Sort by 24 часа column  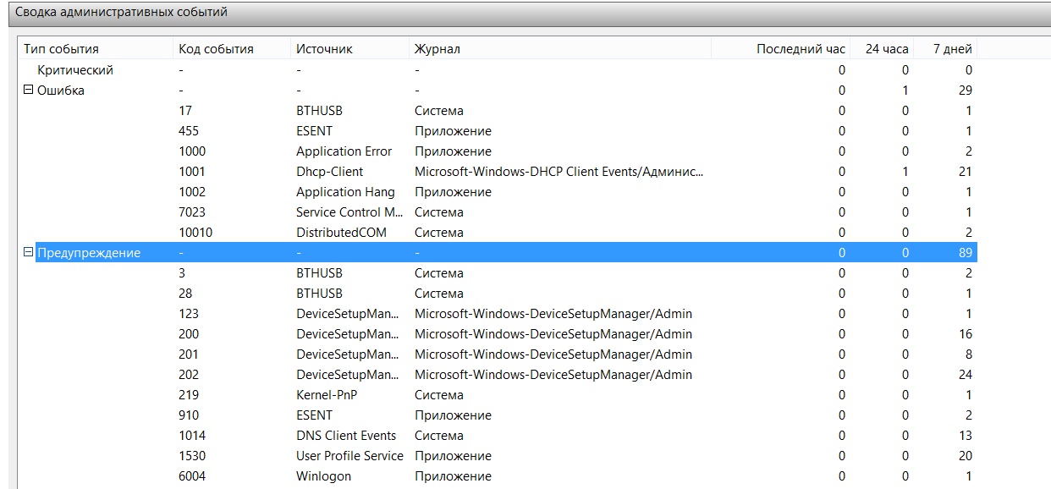(x=886, y=49)
